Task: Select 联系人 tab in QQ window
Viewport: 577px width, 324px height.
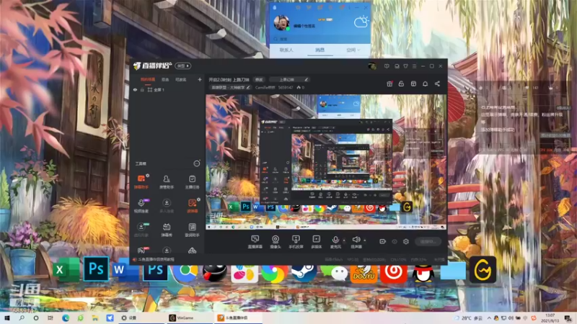Action: (x=286, y=50)
